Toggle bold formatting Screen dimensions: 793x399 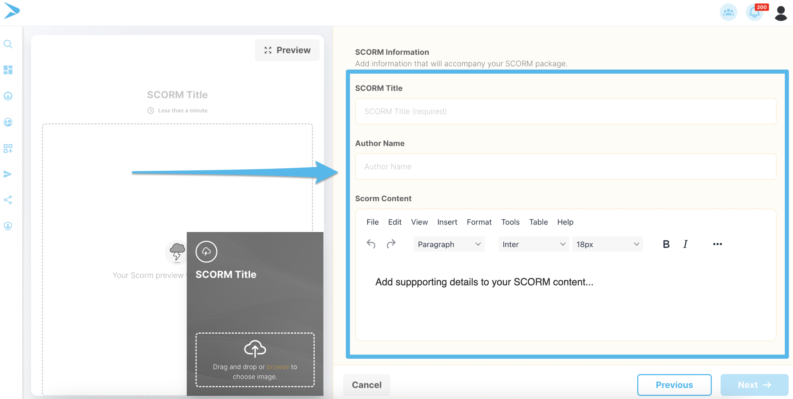pos(666,244)
